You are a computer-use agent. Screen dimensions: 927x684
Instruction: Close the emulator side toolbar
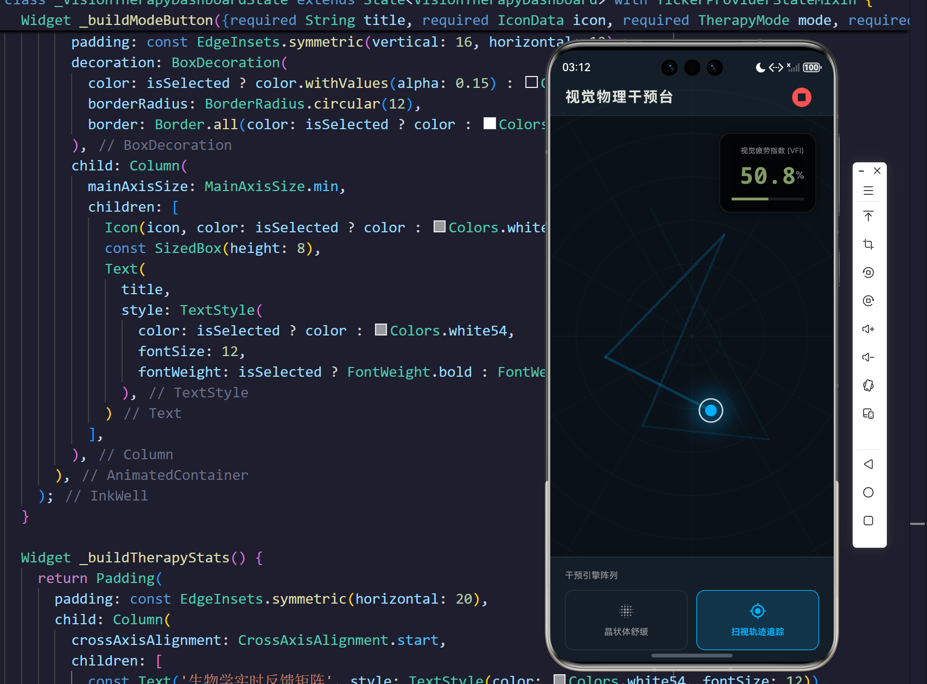click(x=877, y=170)
